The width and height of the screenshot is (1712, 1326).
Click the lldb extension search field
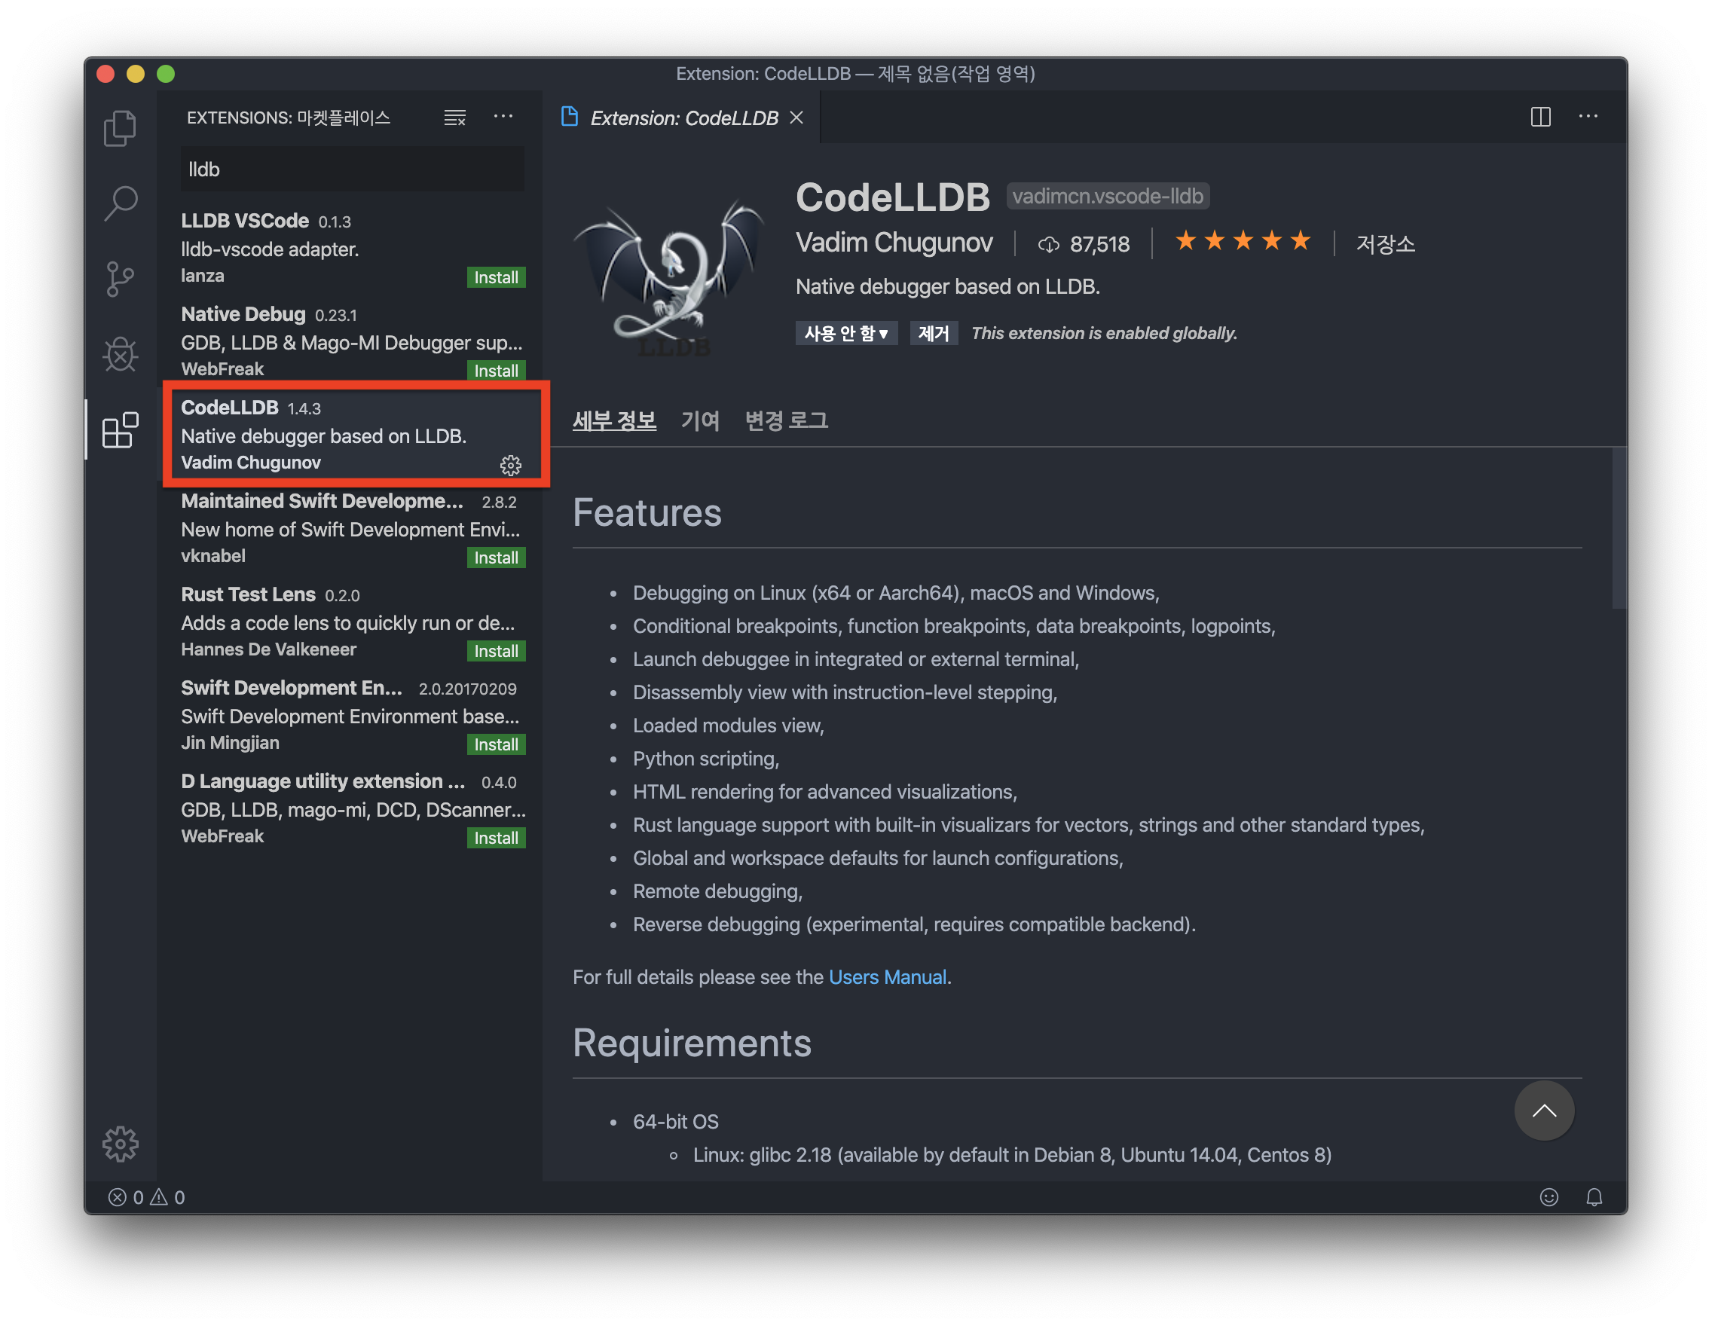pyautogui.click(x=353, y=170)
